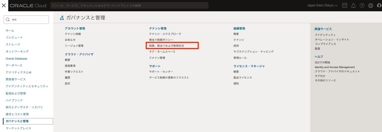Open アイデンティティ related service link
Viewport: 382px width, 132px height.
click(325, 35)
